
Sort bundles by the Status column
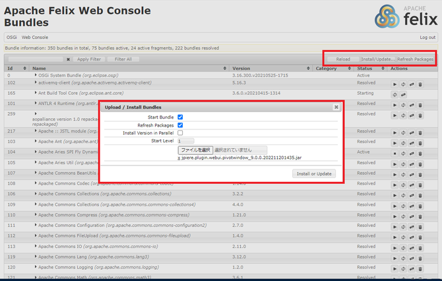pos(371,68)
